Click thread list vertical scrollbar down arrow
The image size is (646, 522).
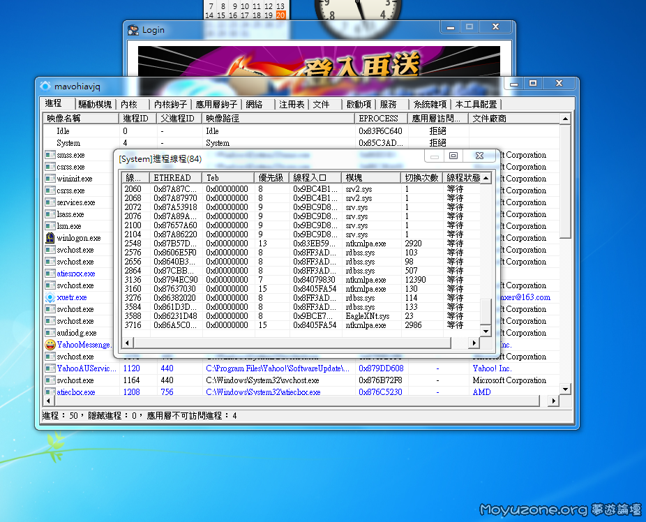click(x=486, y=331)
